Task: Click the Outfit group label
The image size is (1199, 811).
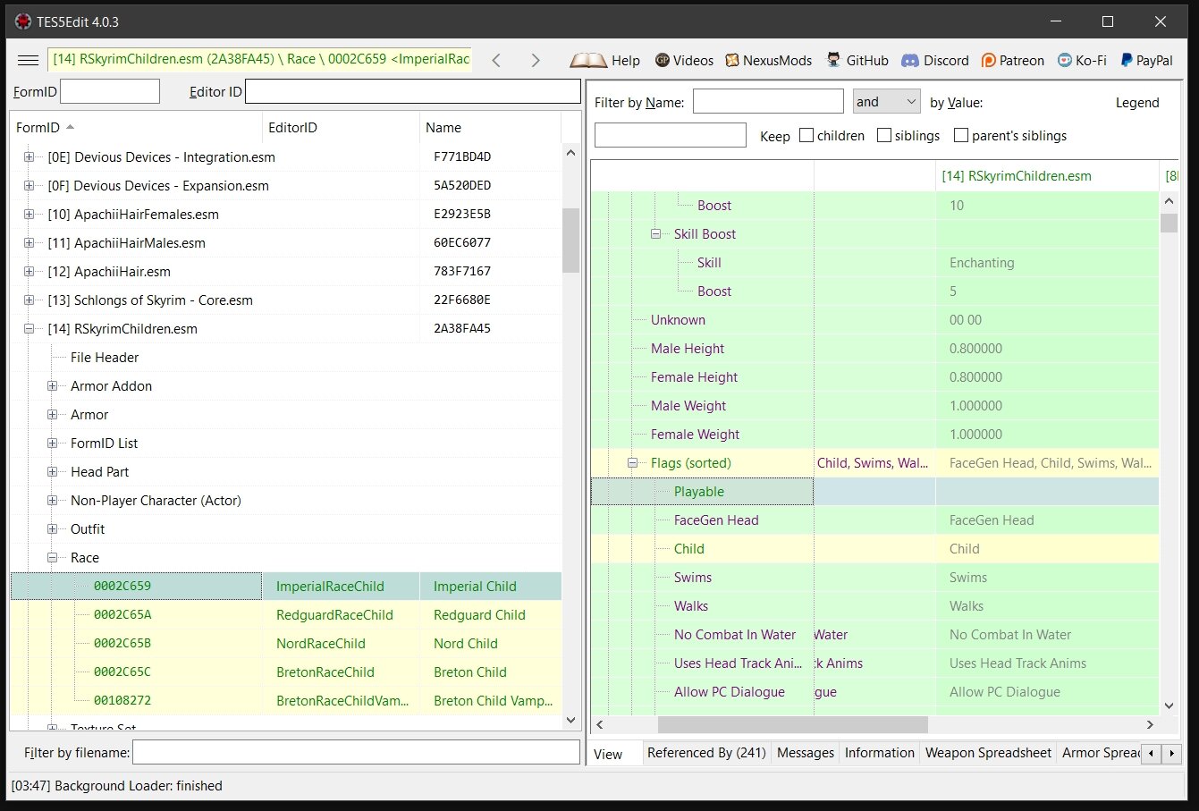Action: (88, 528)
